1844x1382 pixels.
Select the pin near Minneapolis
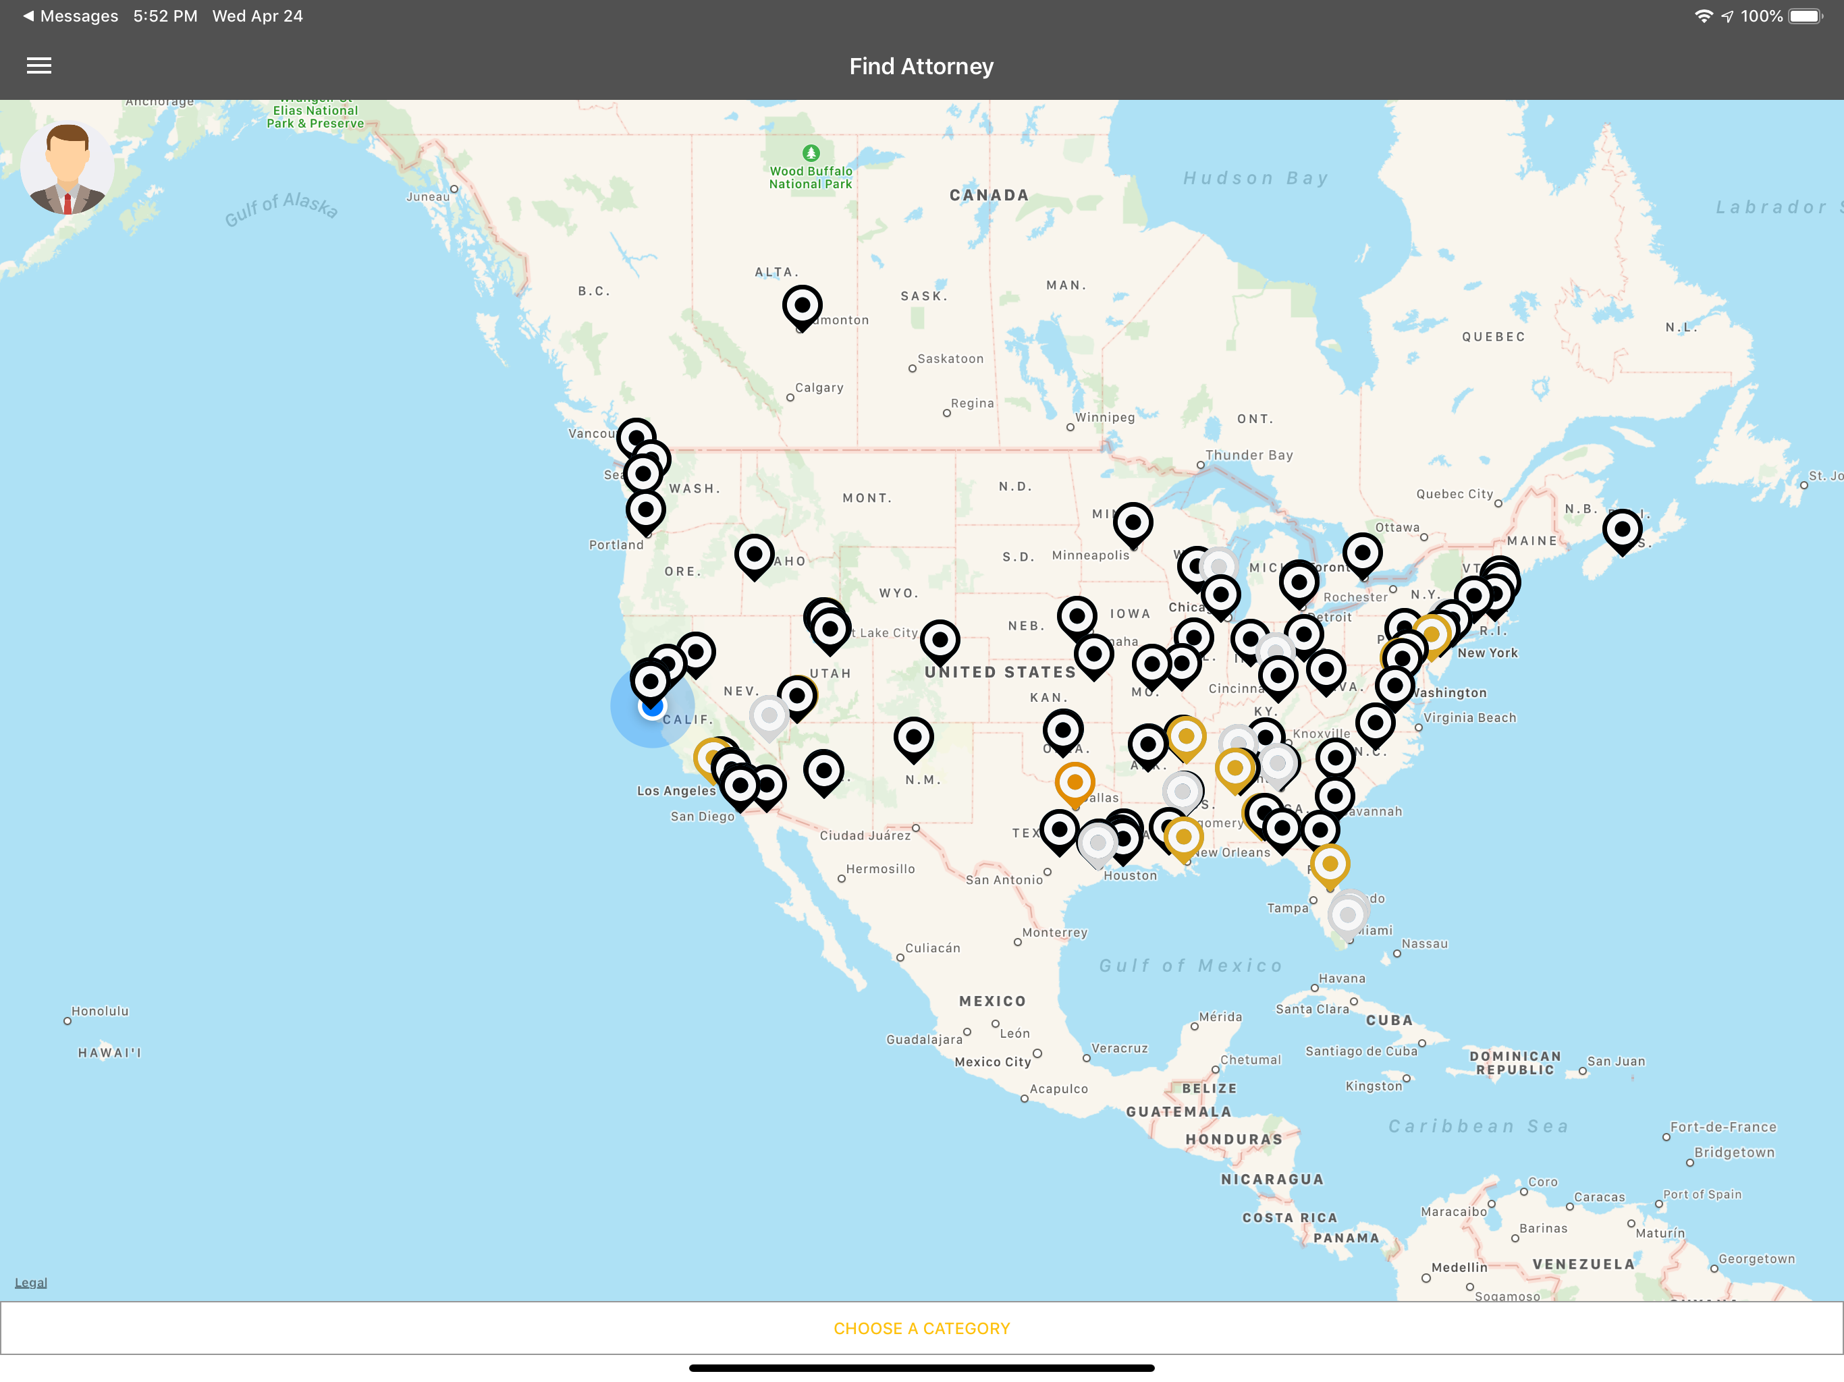[1133, 525]
